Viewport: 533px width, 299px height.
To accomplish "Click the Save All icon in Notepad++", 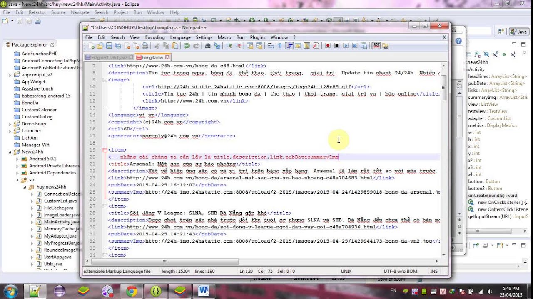I will (x=118, y=46).
